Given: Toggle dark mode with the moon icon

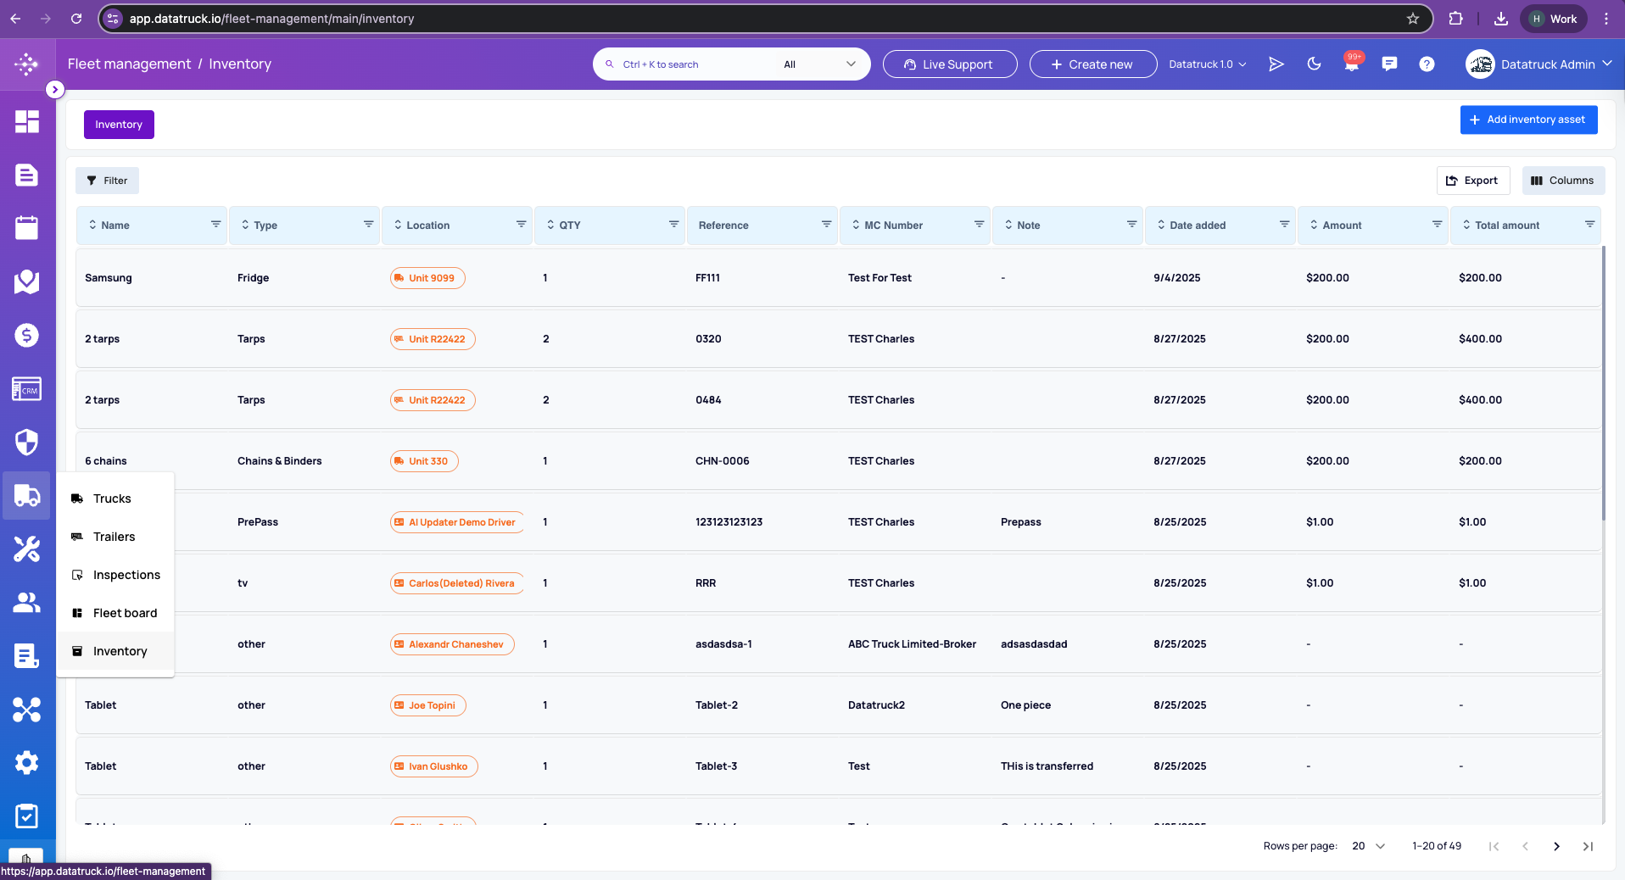Looking at the screenshot, I should pos(1314,64).
